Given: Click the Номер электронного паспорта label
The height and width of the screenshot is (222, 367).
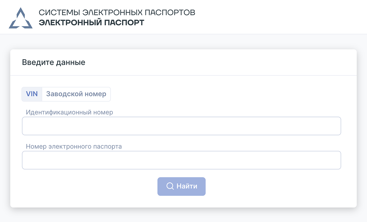Looking at the screenshot, I should [x=74, y=146].
